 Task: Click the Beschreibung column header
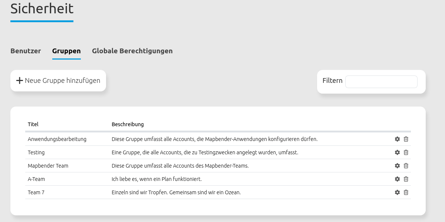coord(128,124)
